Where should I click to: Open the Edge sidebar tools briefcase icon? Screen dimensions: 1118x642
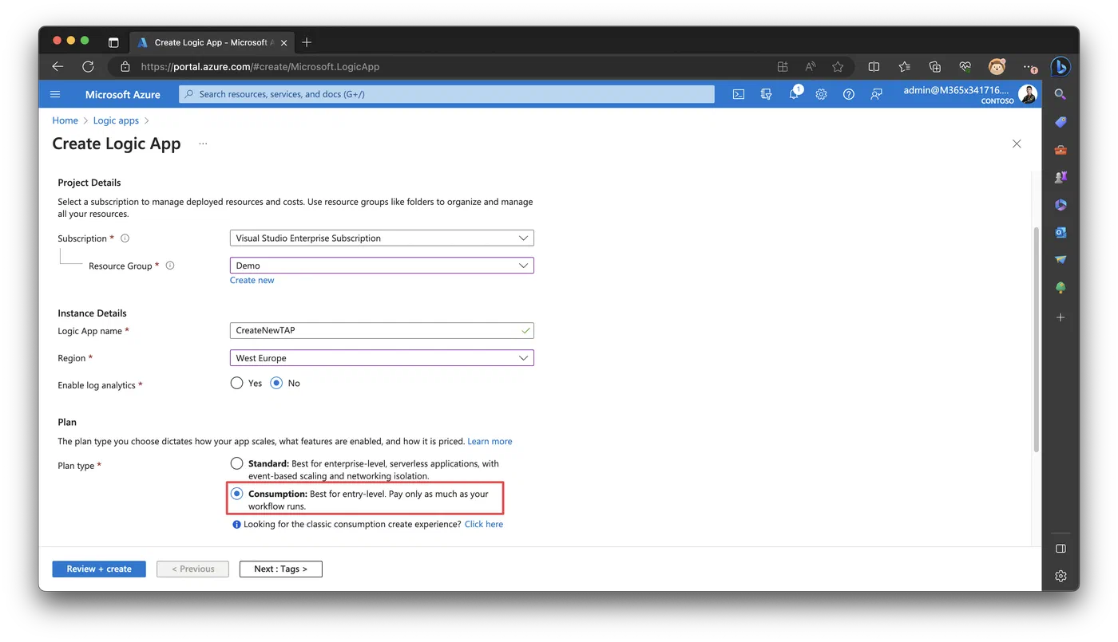(1061, 150)
